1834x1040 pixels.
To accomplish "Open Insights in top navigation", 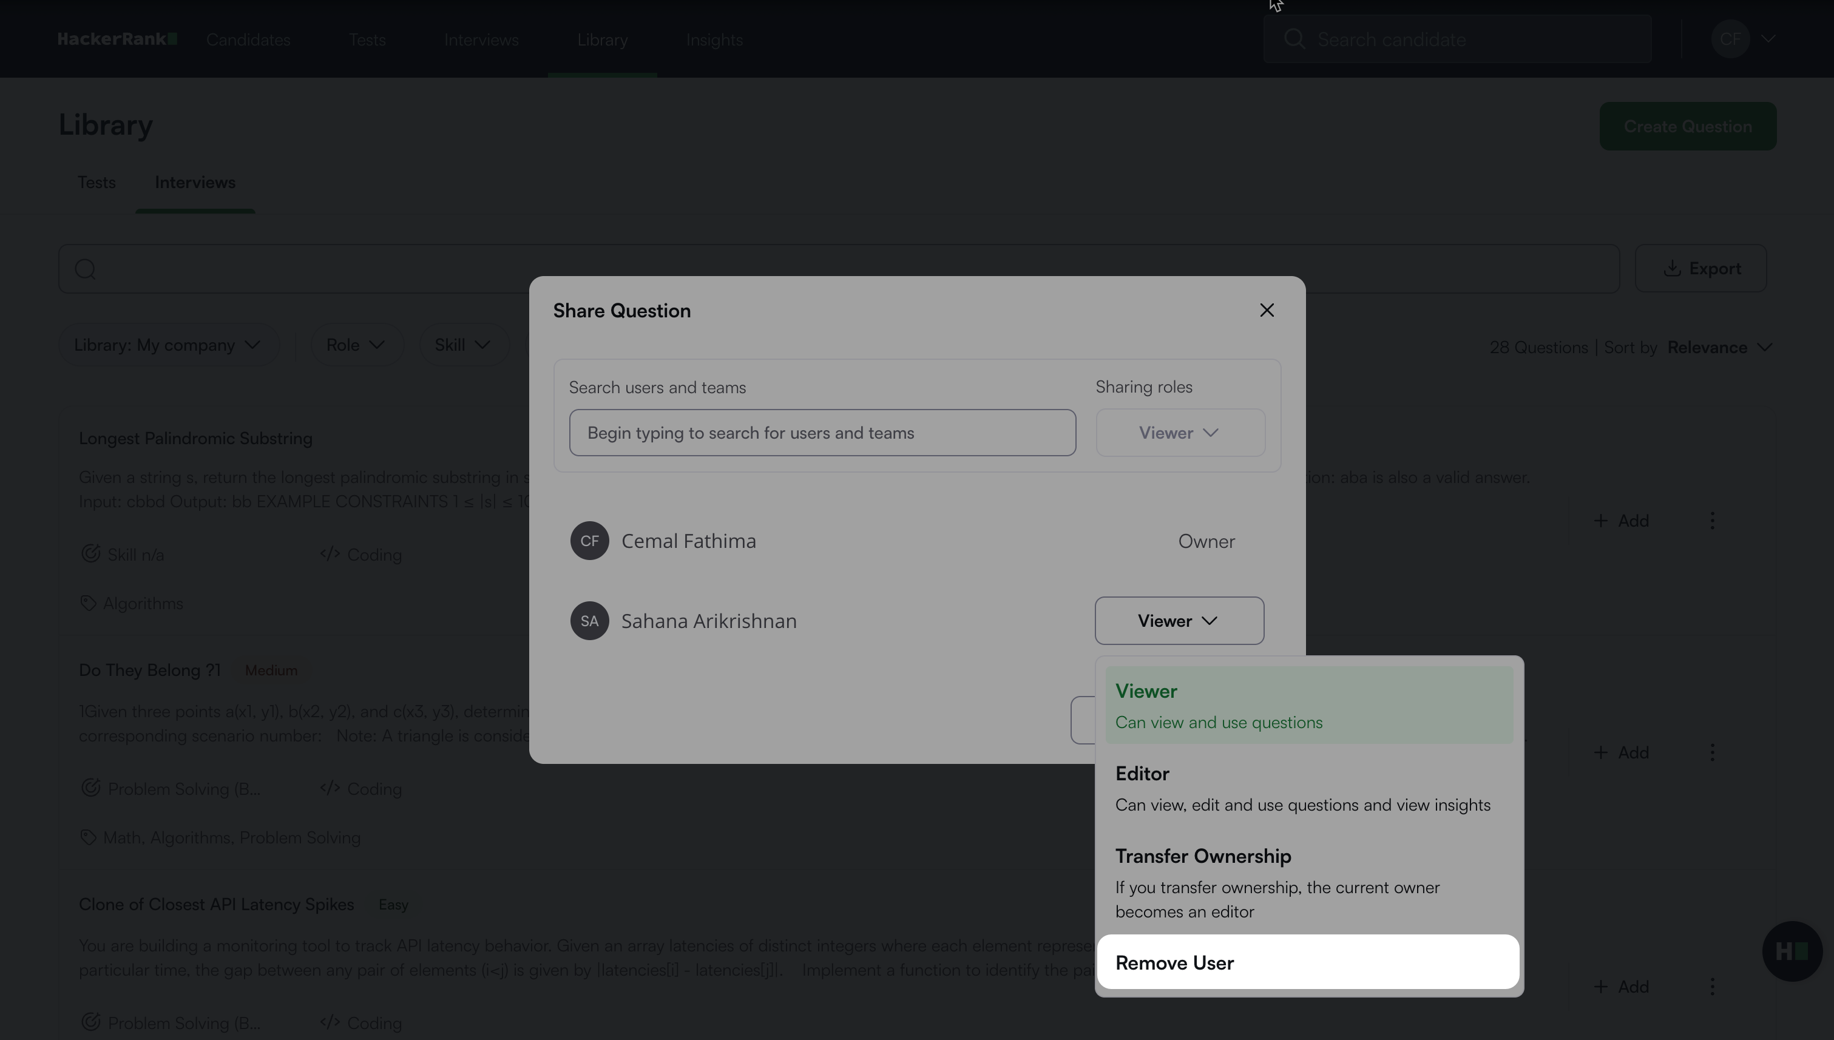I will pos(714,39).
